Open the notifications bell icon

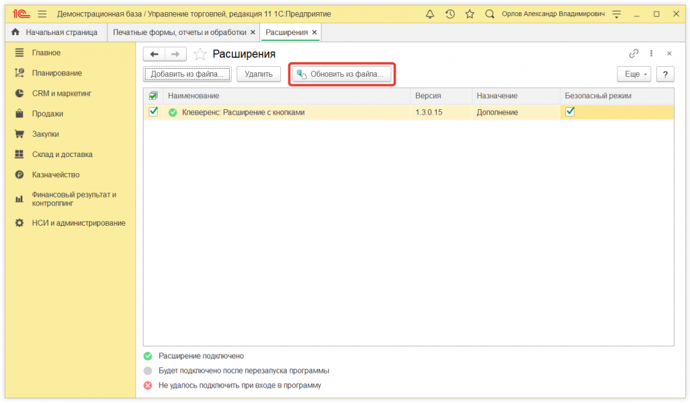(x=430, y=14)
